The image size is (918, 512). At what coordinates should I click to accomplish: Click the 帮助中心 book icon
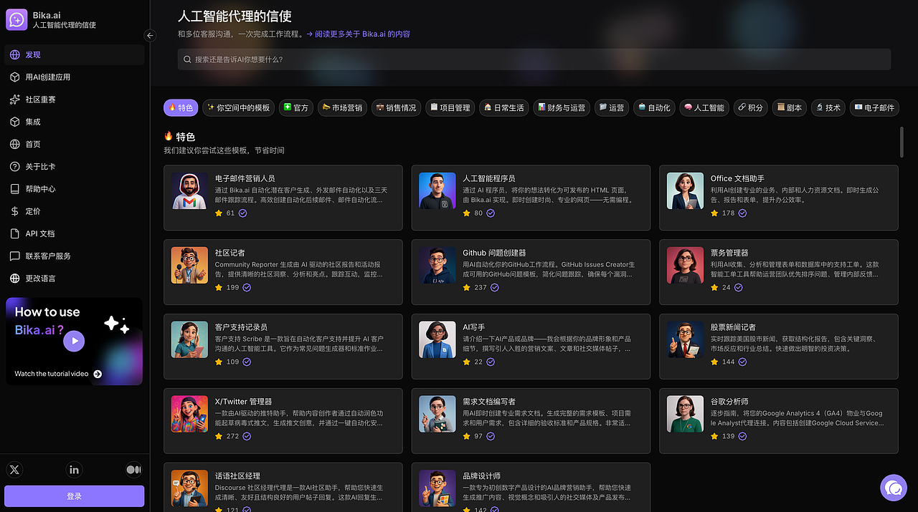(14, 188)
